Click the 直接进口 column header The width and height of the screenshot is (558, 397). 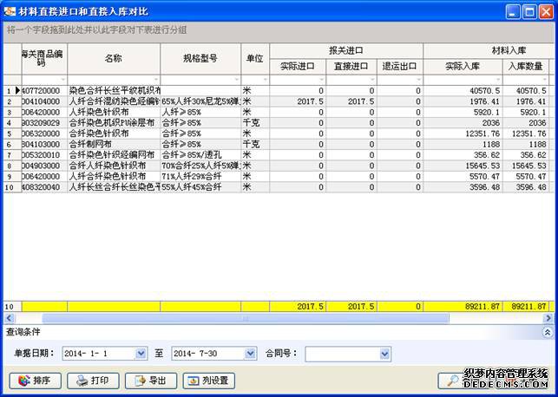[351, 66]
